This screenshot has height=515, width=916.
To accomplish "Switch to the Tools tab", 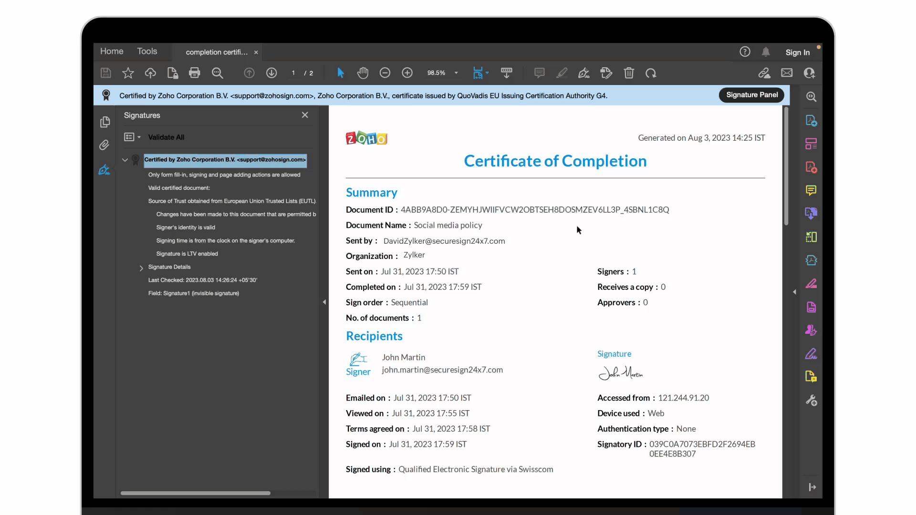I will tap(147, 51).
